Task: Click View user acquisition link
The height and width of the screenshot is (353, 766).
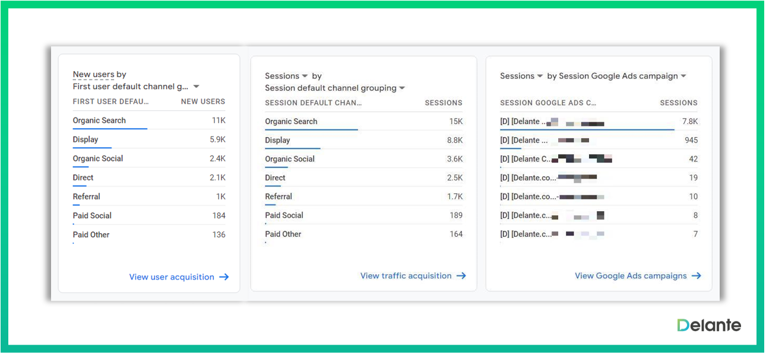Action: click(x=172, y=277)
